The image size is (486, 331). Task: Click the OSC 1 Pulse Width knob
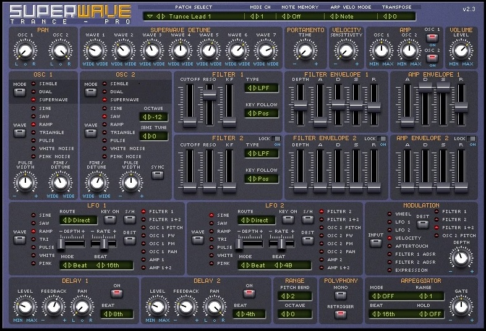click(x=25, y=183)
